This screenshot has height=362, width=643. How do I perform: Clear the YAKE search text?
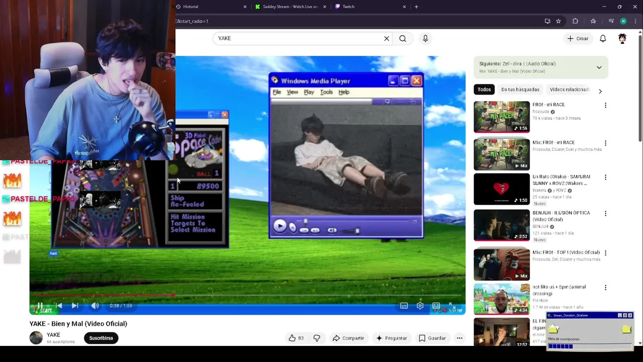(x=386, y=38)
